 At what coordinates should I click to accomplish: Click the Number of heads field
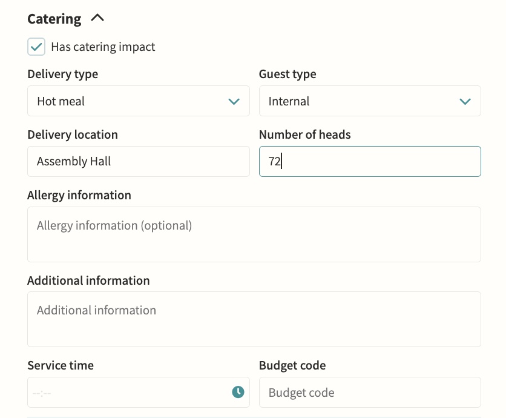(x=370, y=161)
